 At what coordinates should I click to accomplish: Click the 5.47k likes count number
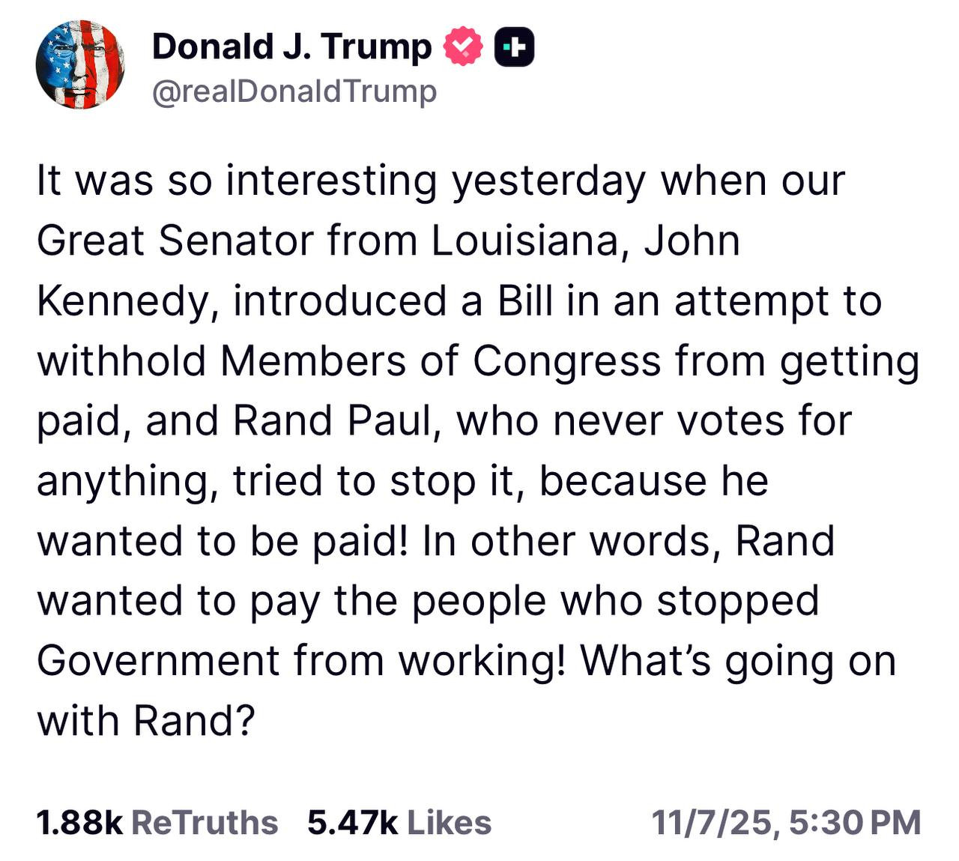(353, 822)
